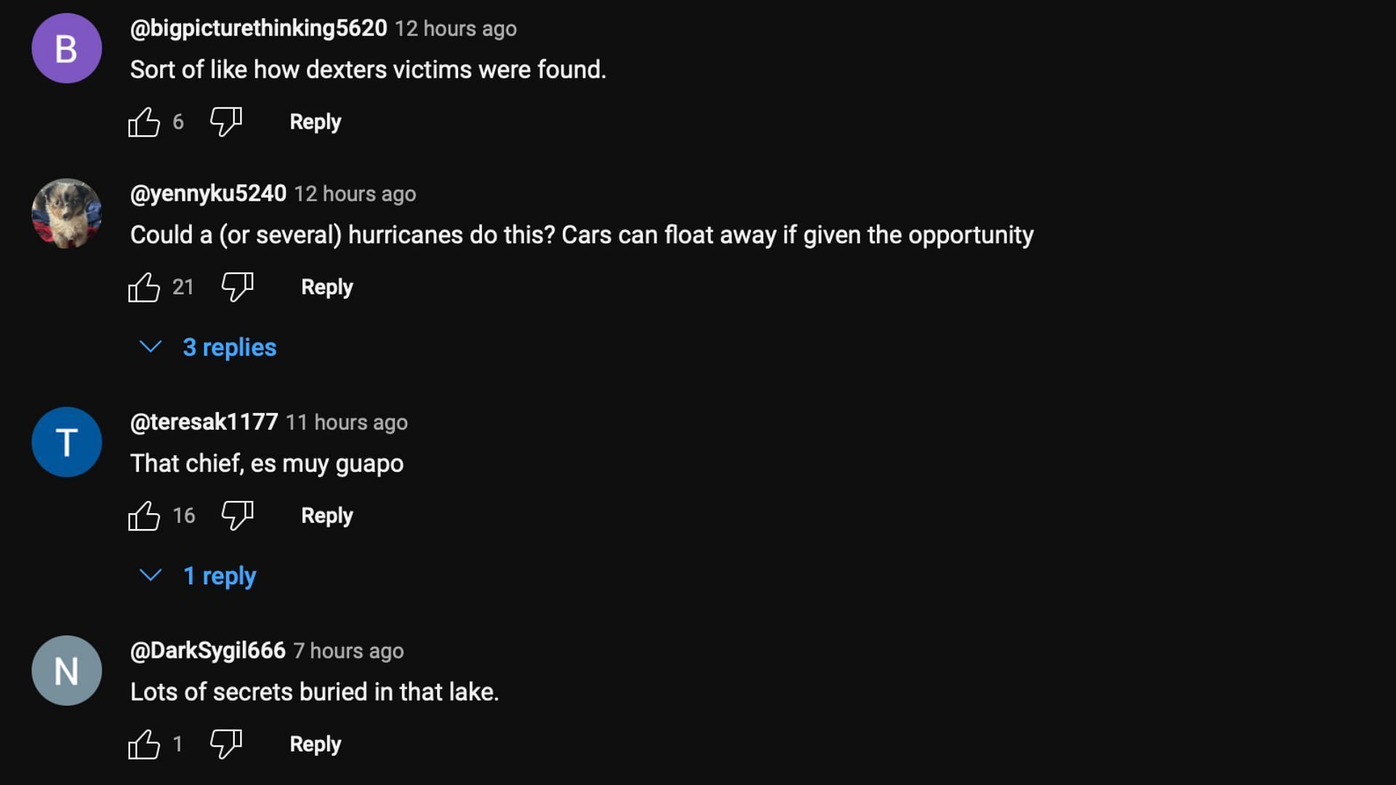The height and width of the screenshot is (785, 1396).
Task: Click yennyku5240's dog avatar picture
Action: pos(66,214)
